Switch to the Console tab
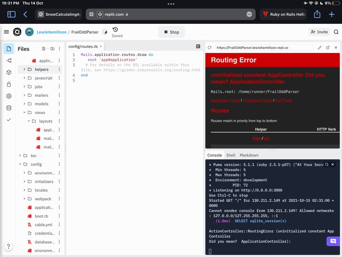This screenshot has height=257, width=342. coord(214,155)
